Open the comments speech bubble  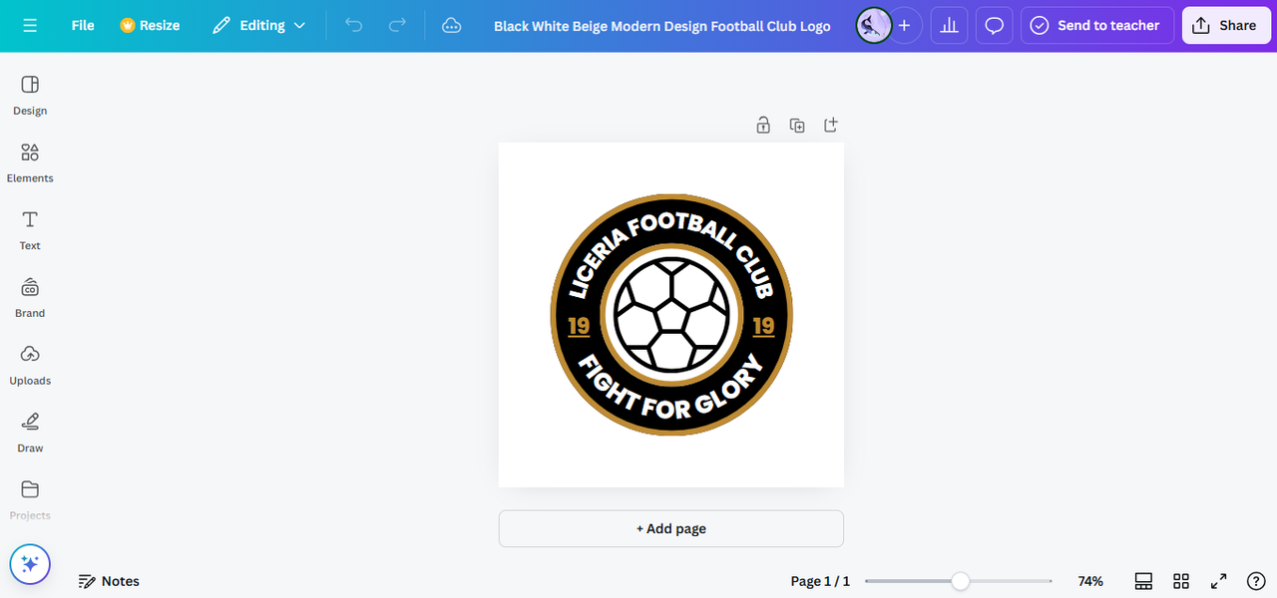[x=995, y=25]
